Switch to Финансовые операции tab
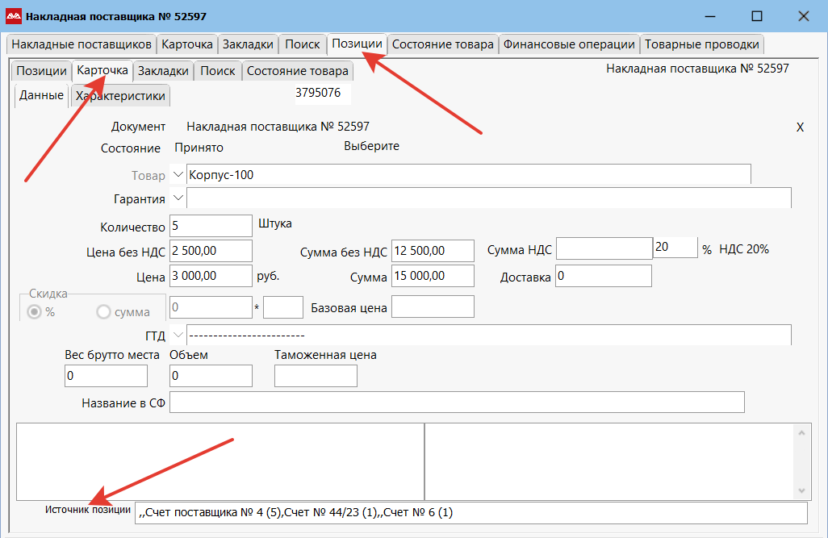 (x=569, y=44)
